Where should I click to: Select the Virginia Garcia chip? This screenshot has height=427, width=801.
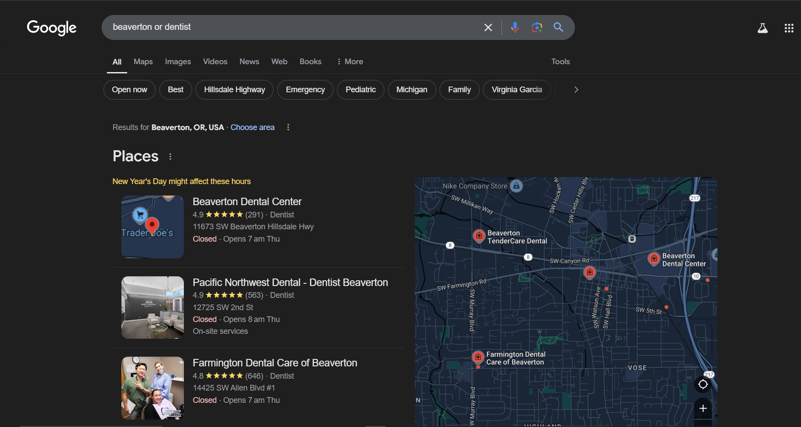pos(517,90)
